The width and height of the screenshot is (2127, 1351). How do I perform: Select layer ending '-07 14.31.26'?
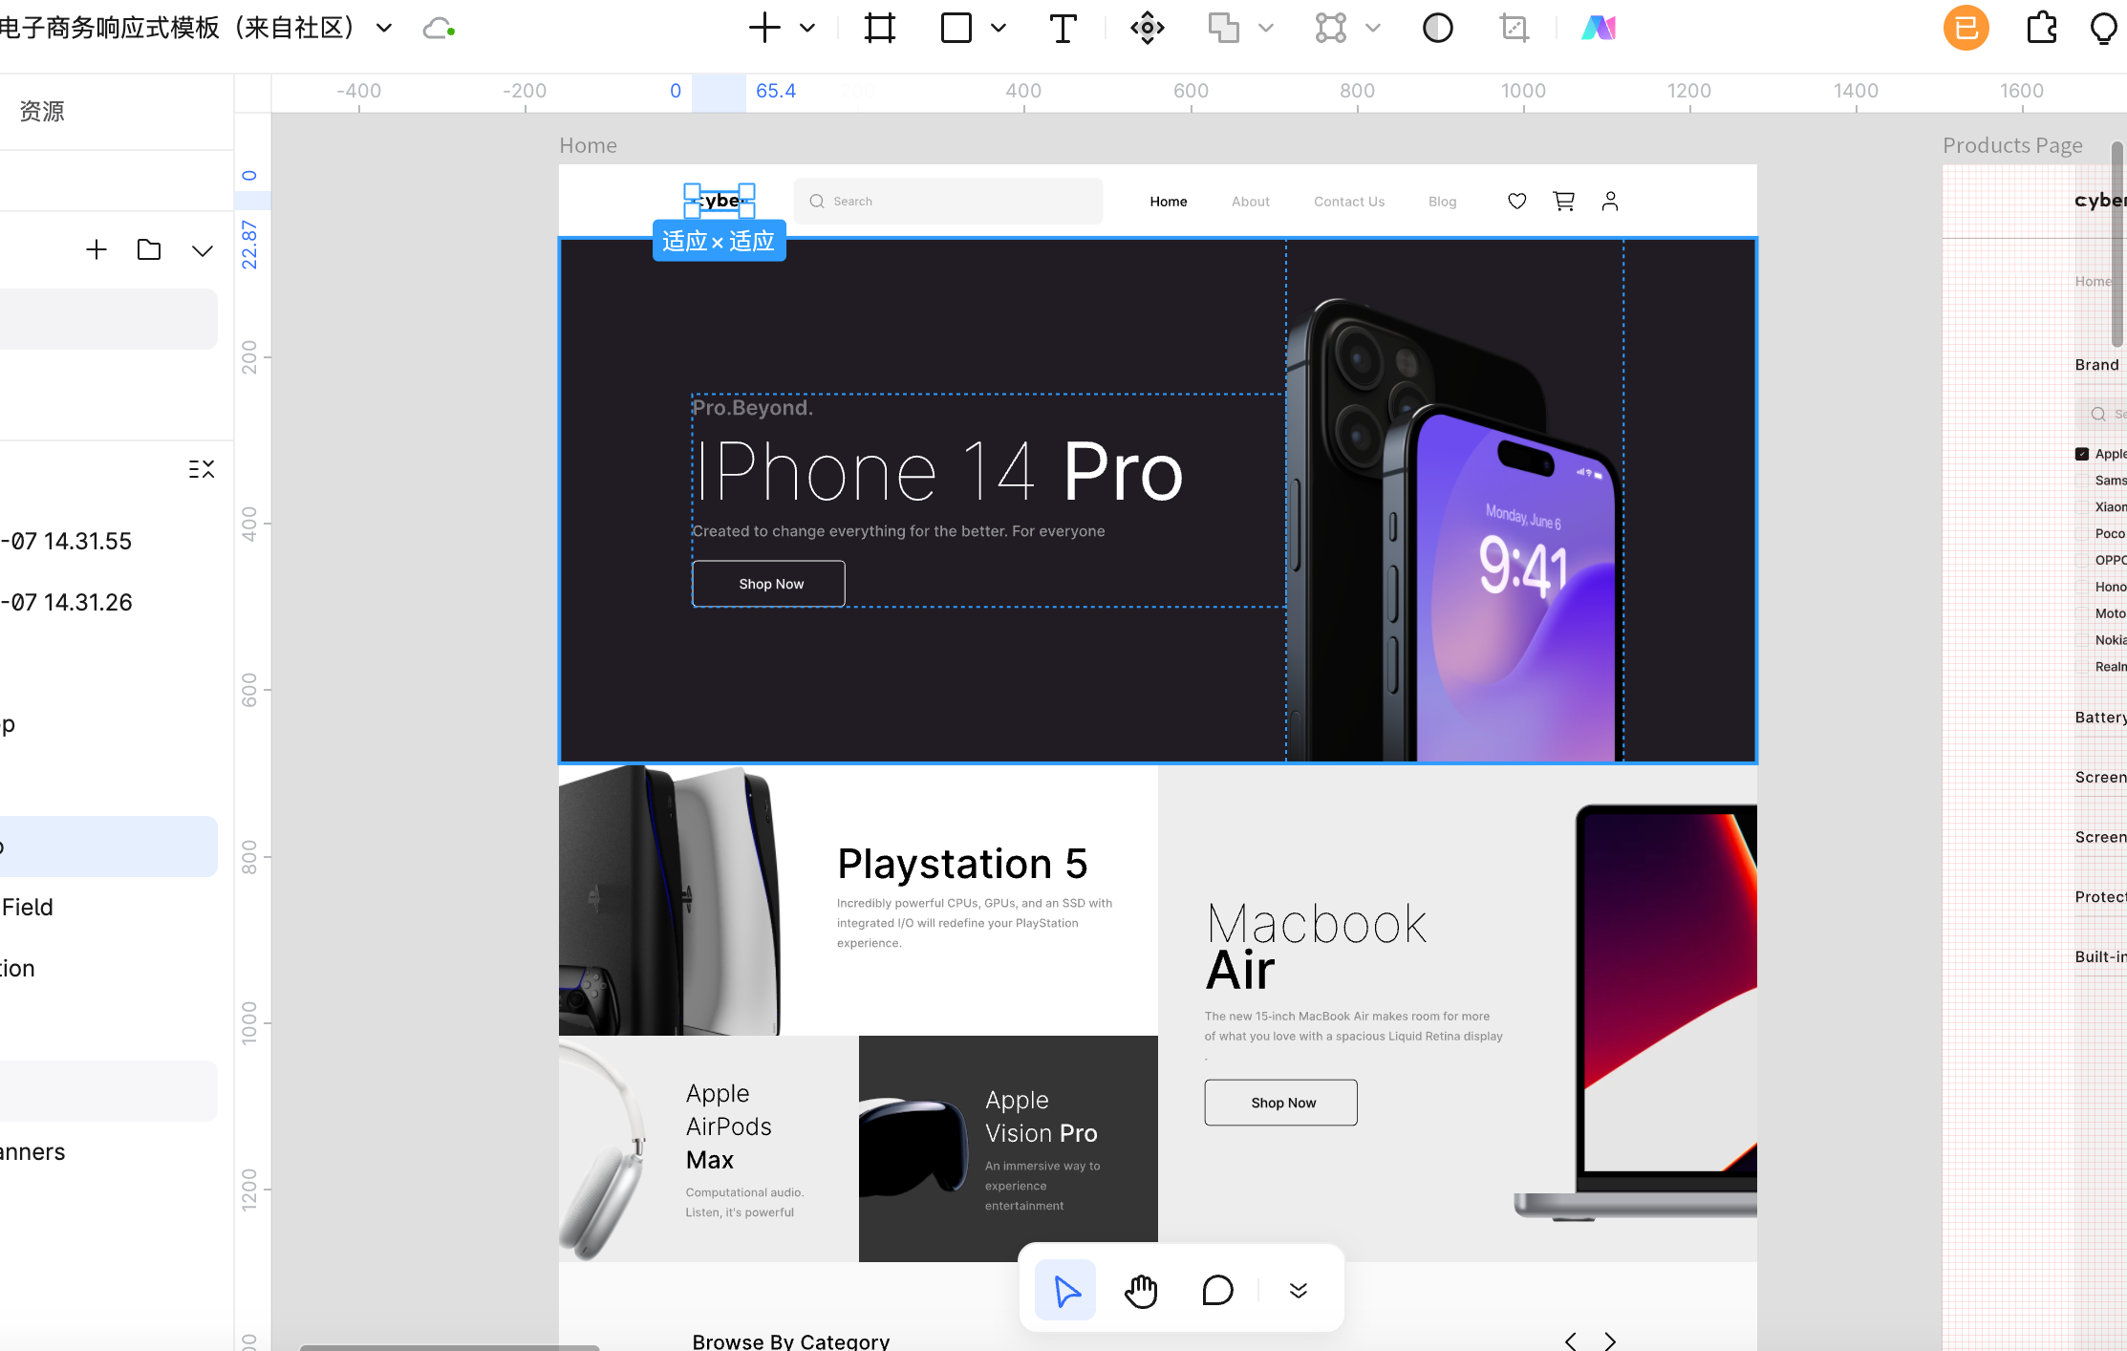tap(66, 602)
